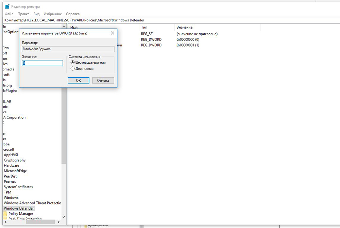Select the Windows Defender tree key
The height and width of the screenshot is (228, 340).
coord(19,208)
